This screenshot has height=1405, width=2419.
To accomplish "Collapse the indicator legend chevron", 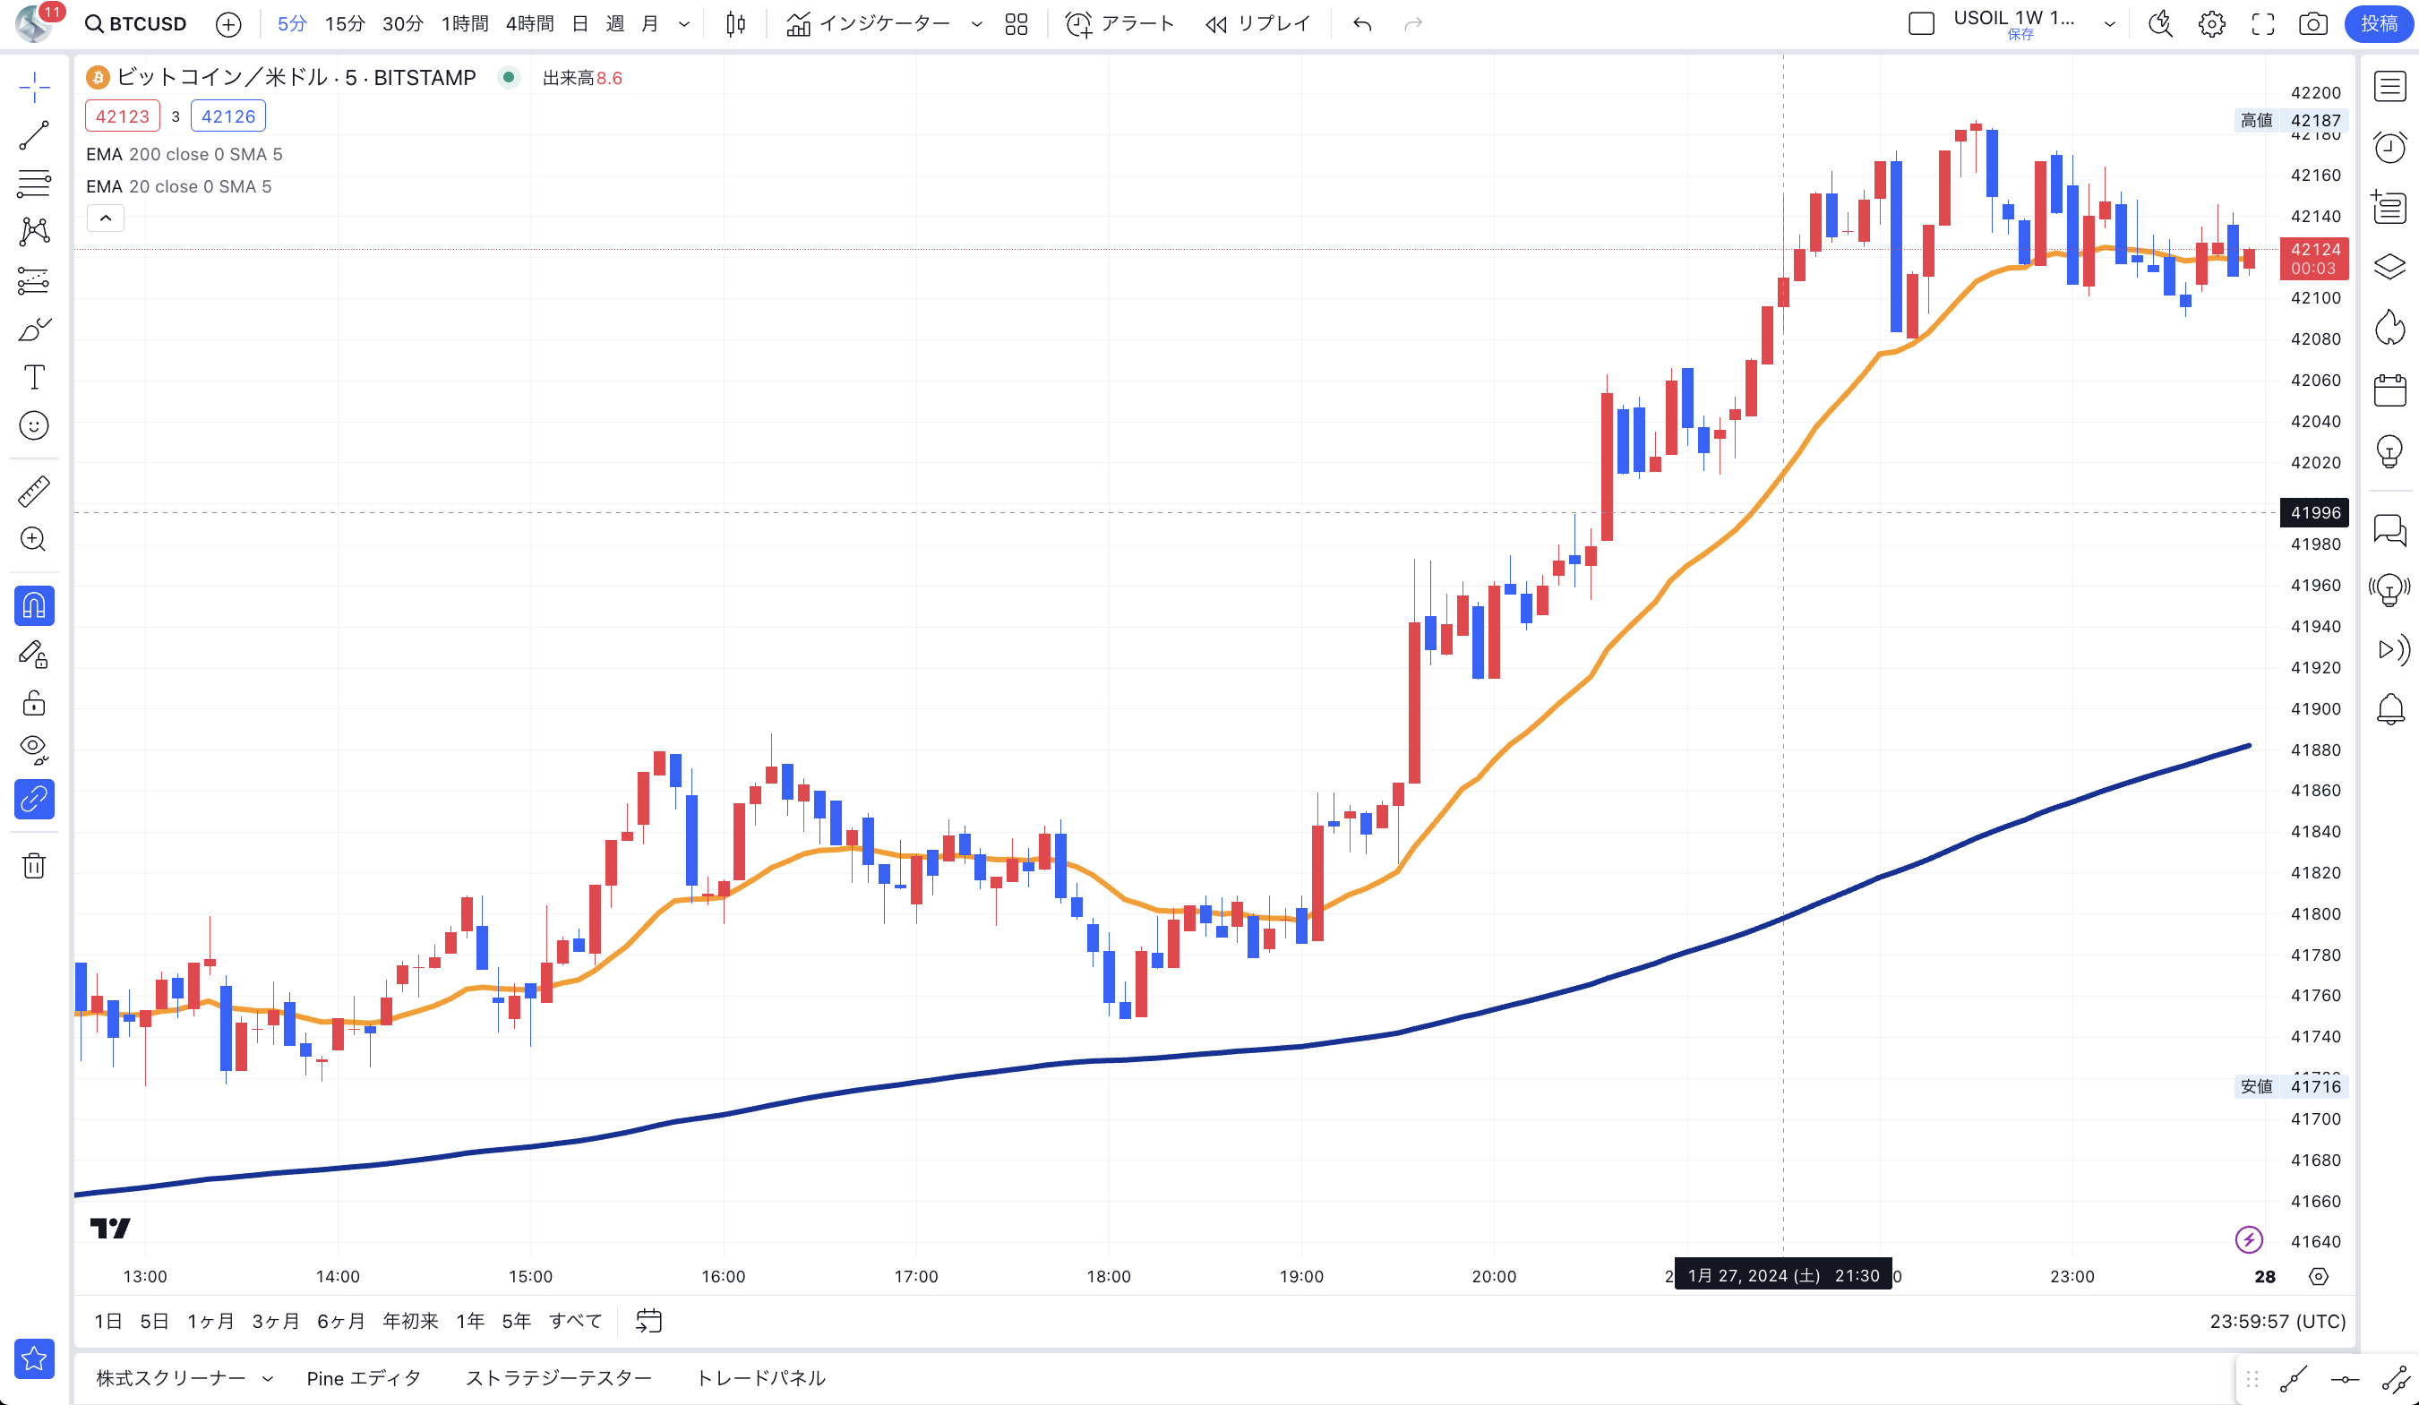I will tap(106, 218).
